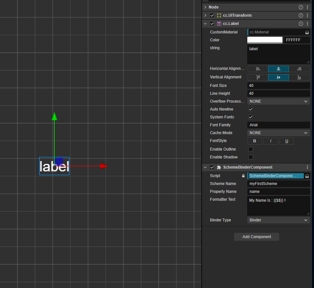Image resolution: width=314 pixels, height=288 pixels.
Task: Open the Overflow Processing dropdown
Action: pyautogui.click(x=278, y=101)
